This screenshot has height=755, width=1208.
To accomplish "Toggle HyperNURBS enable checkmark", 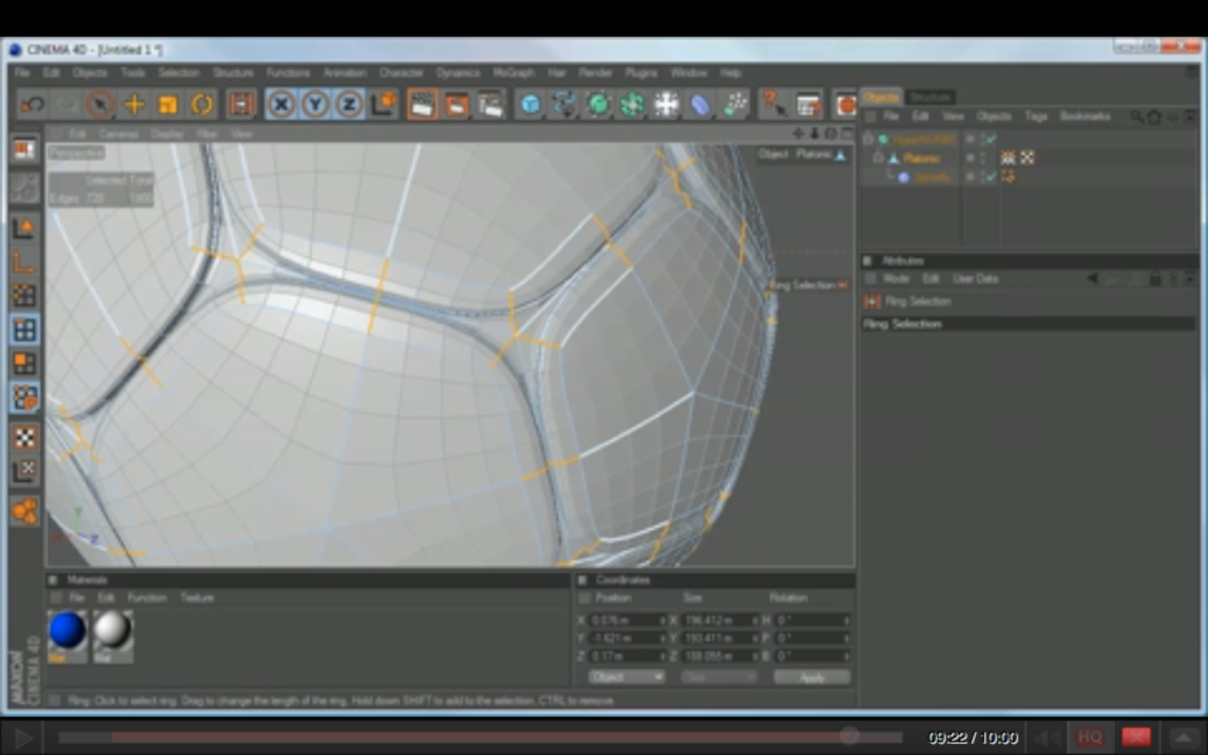I will (991, 140).
